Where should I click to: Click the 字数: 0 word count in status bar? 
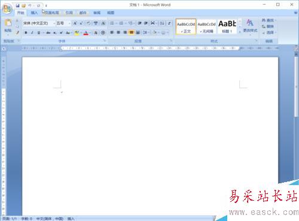[x=27, y=219]
